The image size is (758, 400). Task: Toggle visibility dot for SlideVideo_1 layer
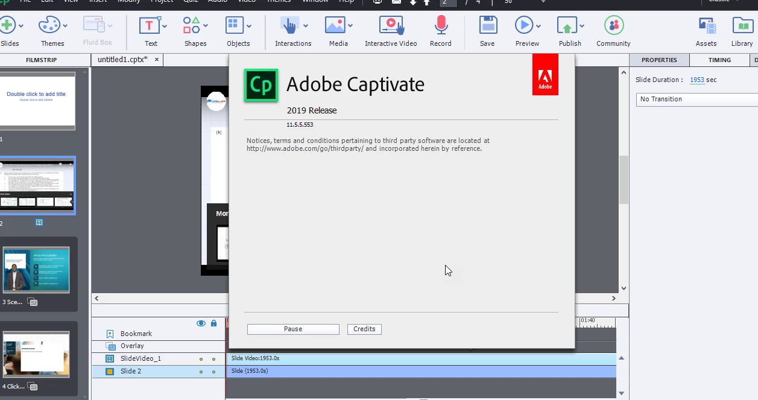point(201,359)
